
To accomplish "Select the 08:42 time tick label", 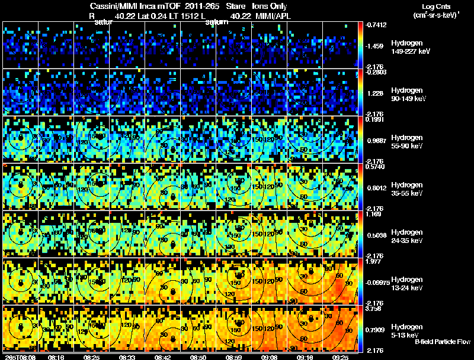I will tap(162, 357).
